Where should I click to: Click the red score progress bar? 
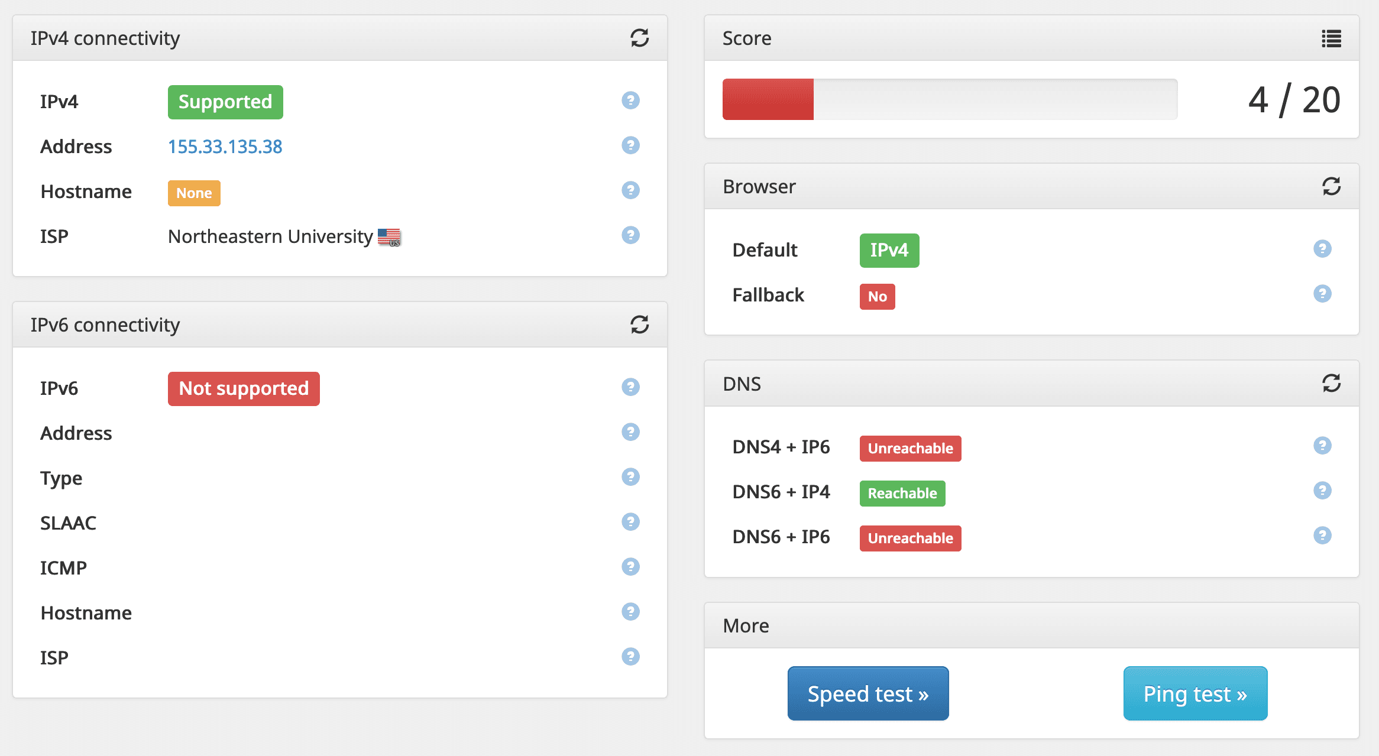(x=768, y=99)
